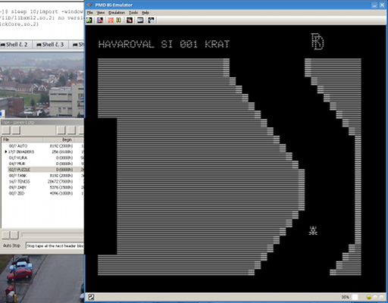Click the 4096 (1000h) begin value for ZOO
Screen dimensions: 388x303
[x=61, y=193]
